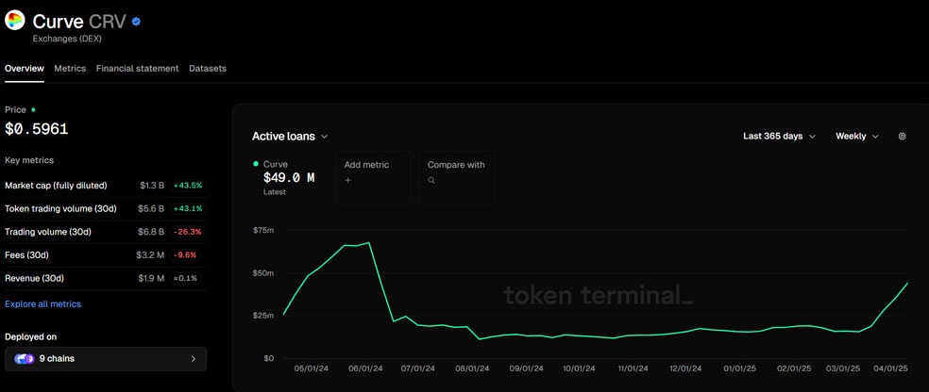Open chart settings gear icon

[x=902, y=136]
